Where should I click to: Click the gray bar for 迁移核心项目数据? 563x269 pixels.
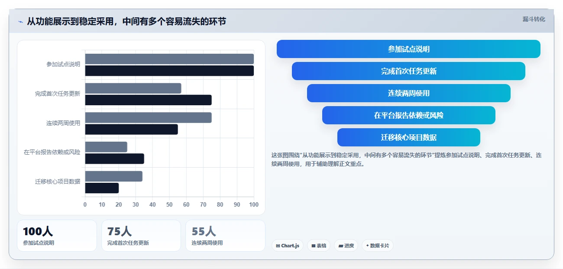(113, 176)
